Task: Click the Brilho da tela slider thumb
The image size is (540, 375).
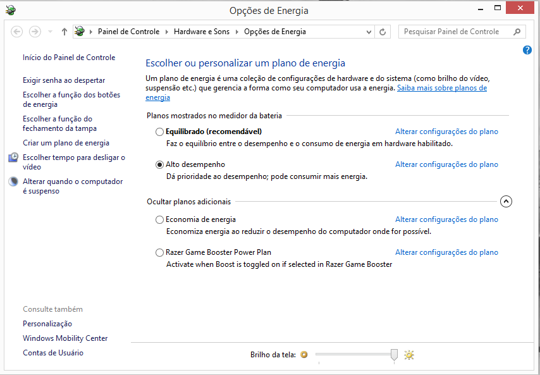Action: click(394, 354)
